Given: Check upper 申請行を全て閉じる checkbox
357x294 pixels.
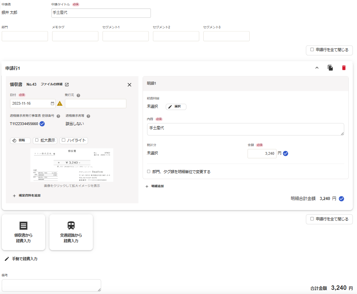Looking at the screenshot, I should (312, 49).
